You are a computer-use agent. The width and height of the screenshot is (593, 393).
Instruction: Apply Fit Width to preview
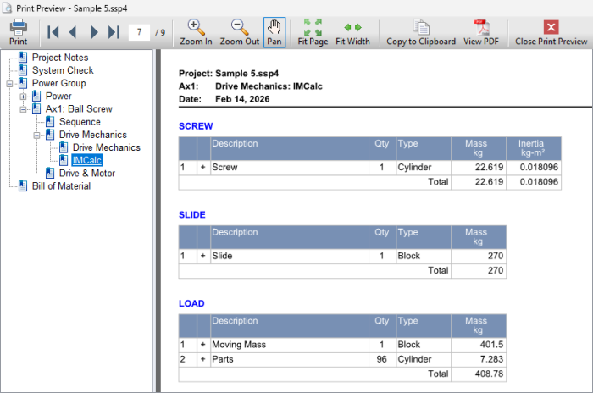tap(352, 31)
